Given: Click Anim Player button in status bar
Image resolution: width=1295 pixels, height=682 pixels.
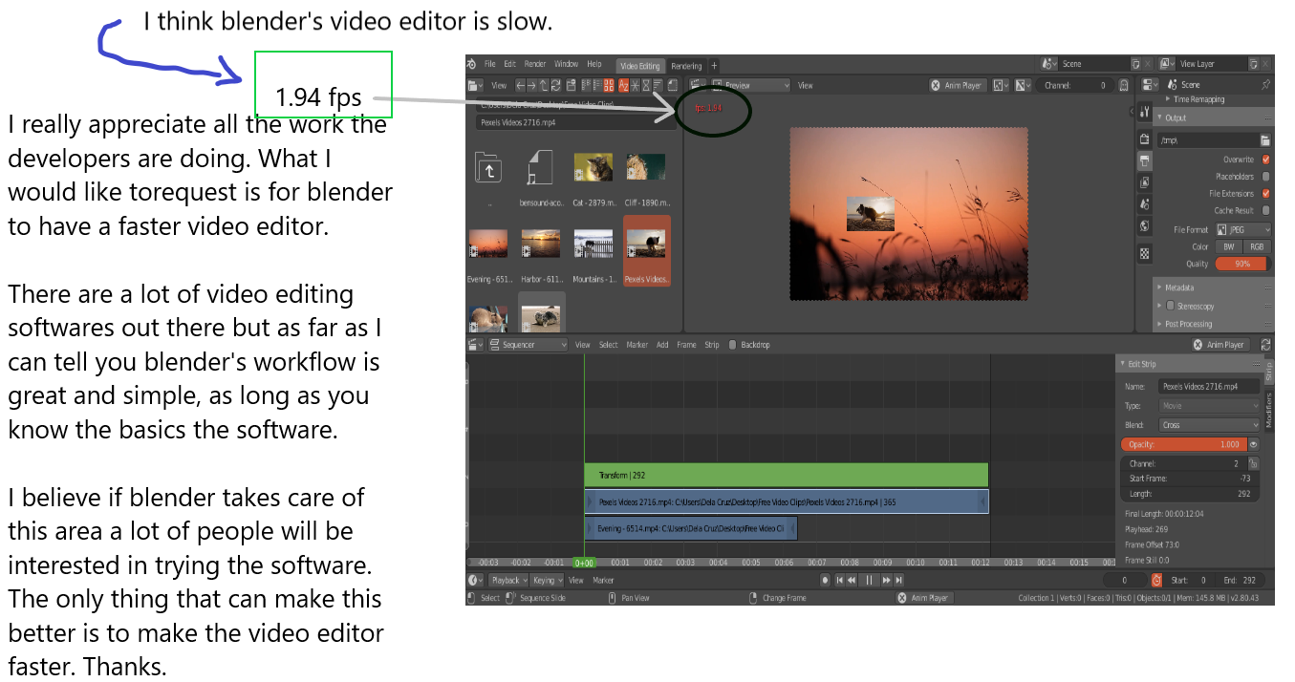Looking at the screenshot, I should [x=923, y=598].
